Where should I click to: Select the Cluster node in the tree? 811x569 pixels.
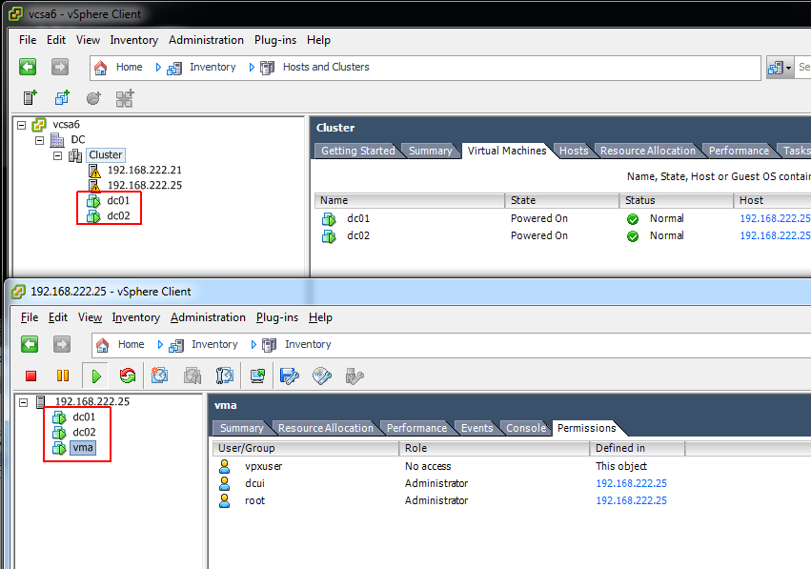[106, 154]
